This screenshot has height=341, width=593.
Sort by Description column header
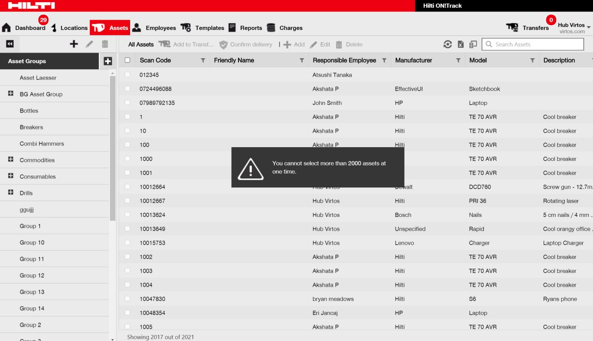559,60
